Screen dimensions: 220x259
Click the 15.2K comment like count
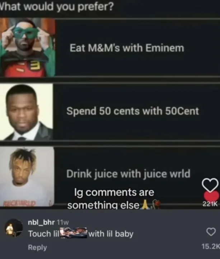(211, 246)
